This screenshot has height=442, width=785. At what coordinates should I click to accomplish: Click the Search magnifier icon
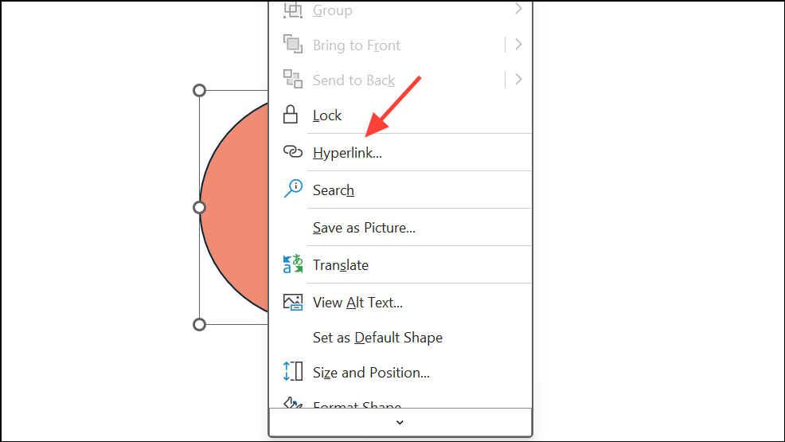coord(293,189)
